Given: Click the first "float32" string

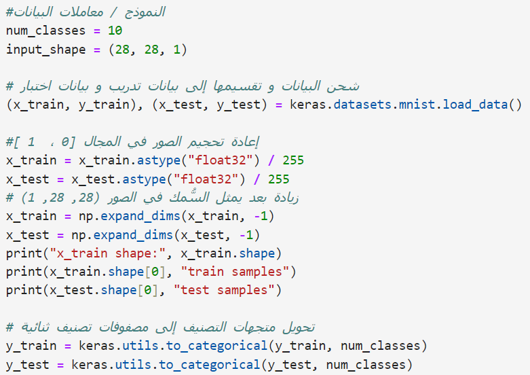Looking at the screenshot, I should tap(221, 160).
